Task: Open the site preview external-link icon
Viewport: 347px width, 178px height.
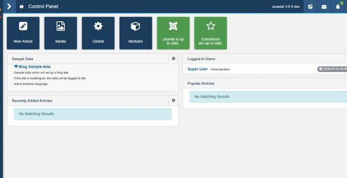Action: pyautogui.click(x=310, y=6)
